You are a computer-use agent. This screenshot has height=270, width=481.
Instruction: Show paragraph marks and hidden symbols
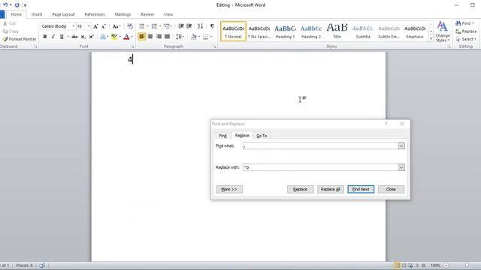[x=212, y=26]
